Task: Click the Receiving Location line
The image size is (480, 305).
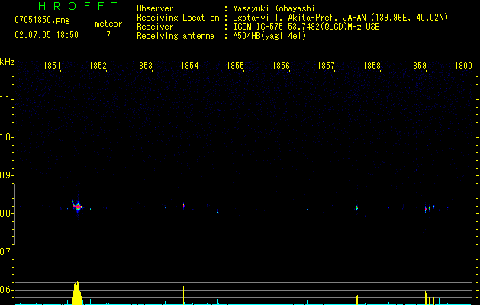Action: tap(292, 18)
